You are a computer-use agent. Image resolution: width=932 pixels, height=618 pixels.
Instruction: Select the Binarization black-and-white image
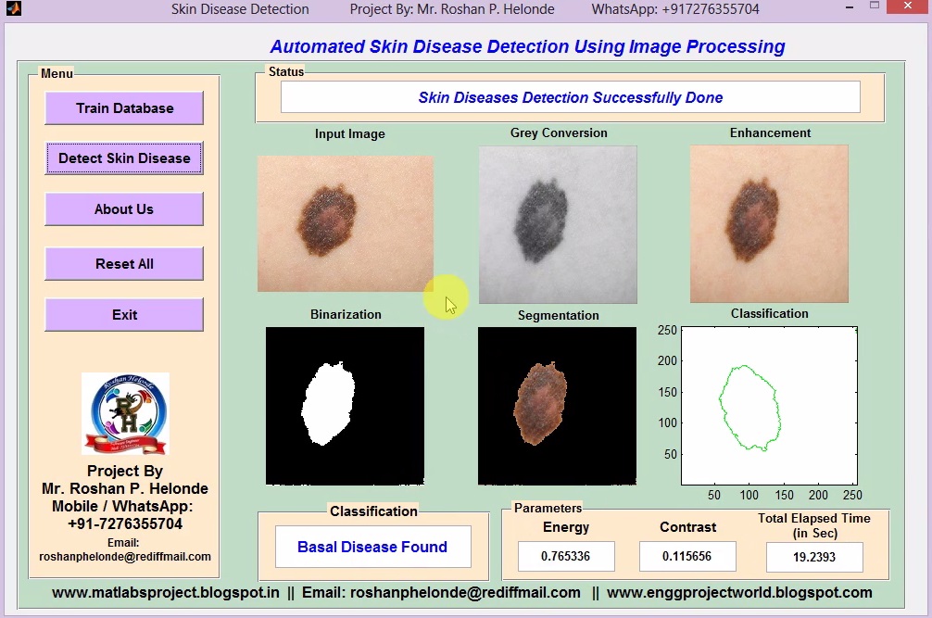[x=345, y=405]
